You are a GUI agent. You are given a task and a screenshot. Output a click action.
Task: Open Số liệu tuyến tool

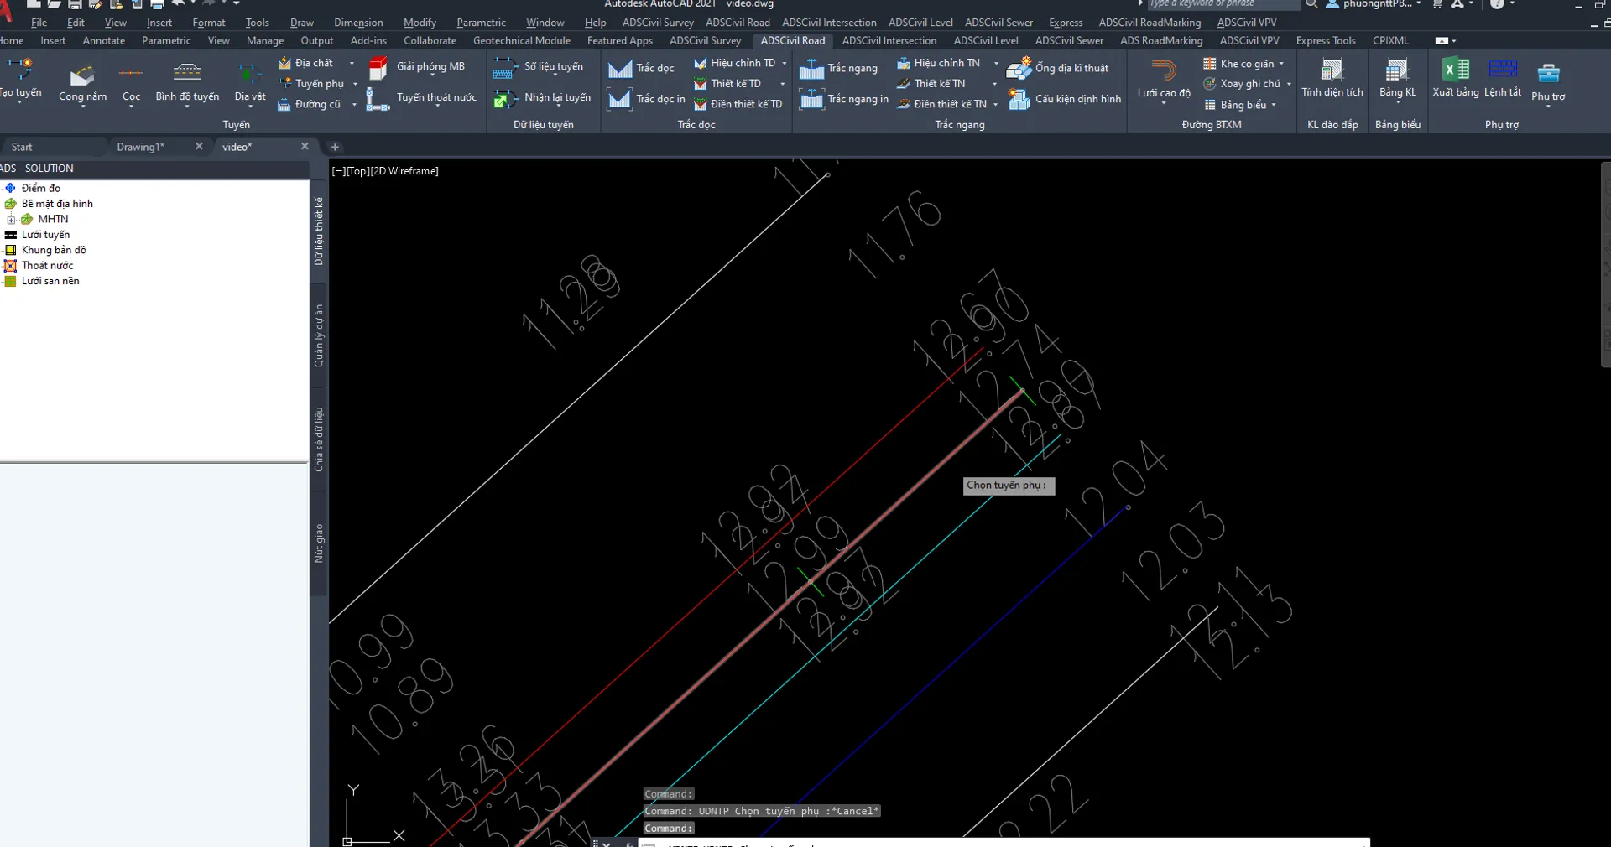[538, 67]
